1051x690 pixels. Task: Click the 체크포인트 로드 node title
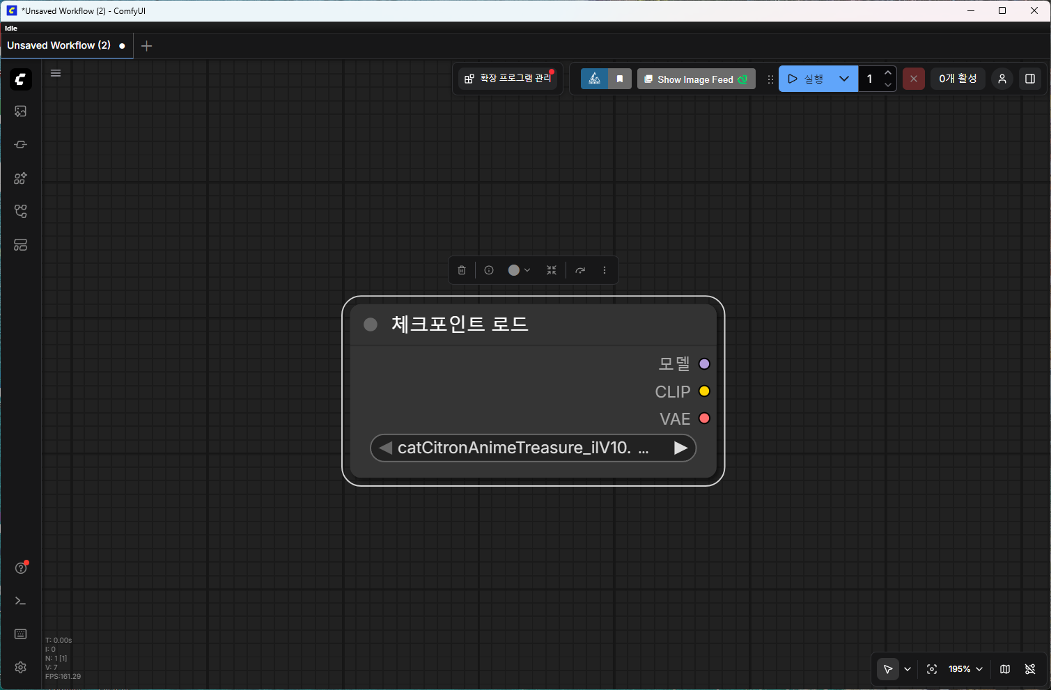click(460, 324)
